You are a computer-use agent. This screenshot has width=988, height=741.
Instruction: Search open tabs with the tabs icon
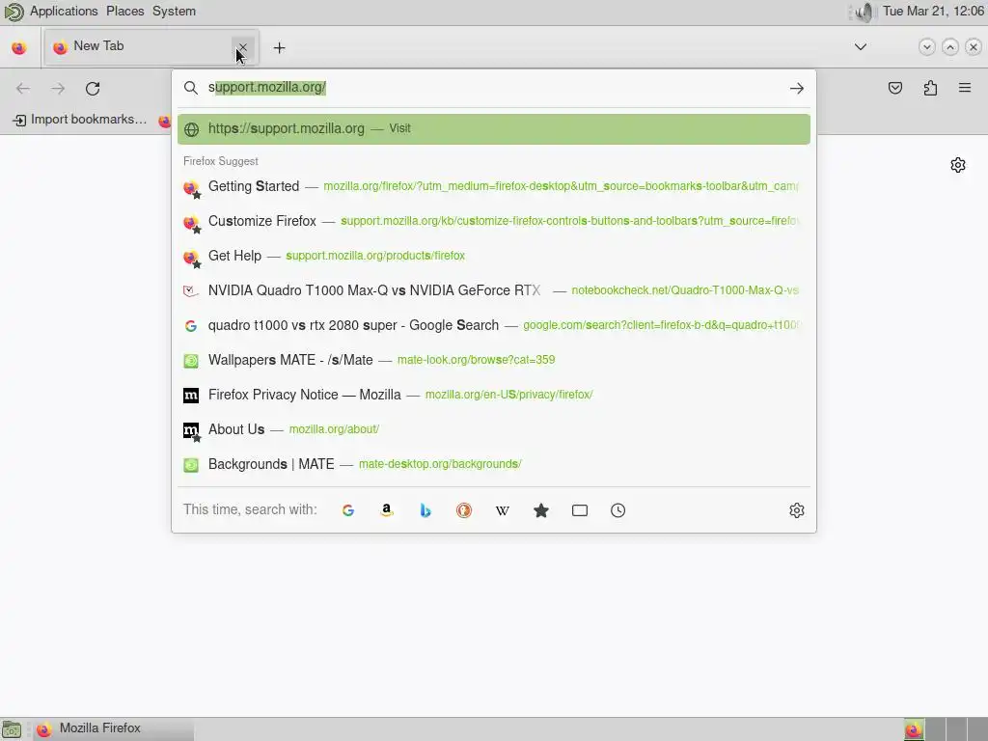580,510
